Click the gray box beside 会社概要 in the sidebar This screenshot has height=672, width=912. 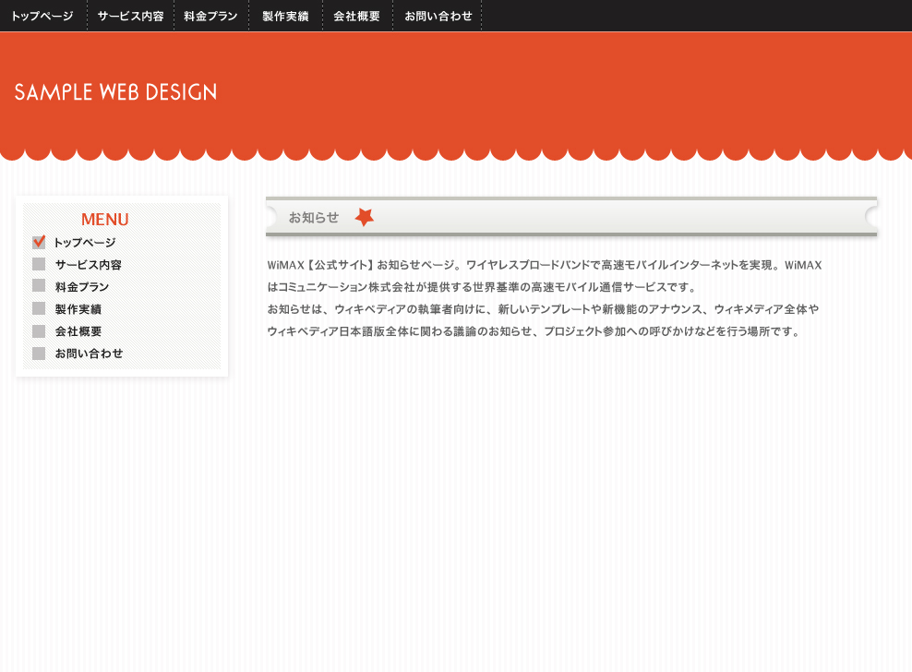click(39, 331)
